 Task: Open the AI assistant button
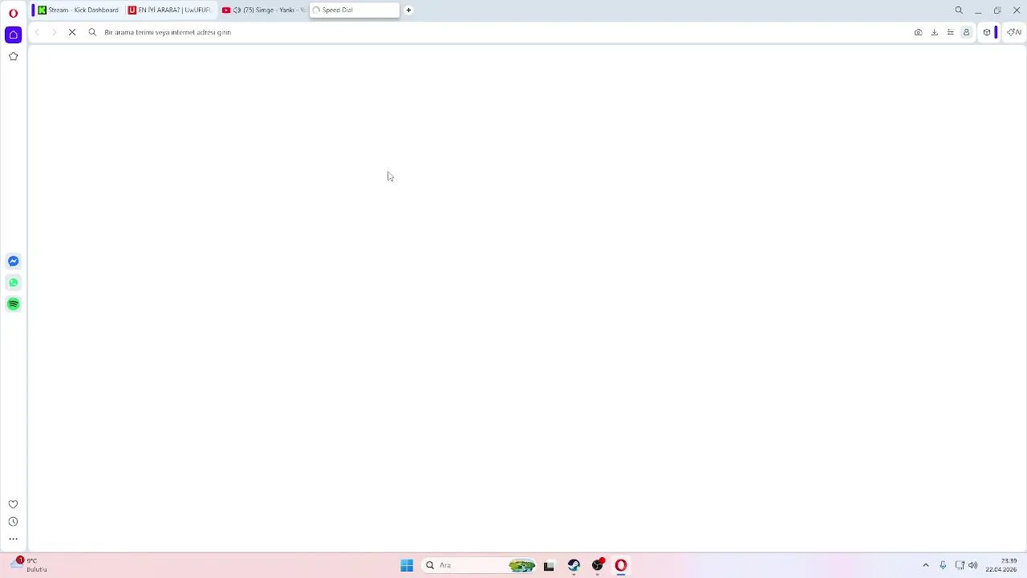[1014, 32]
